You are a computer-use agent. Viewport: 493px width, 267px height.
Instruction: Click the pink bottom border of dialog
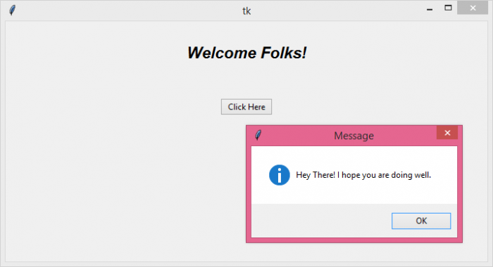pos(354,240)
